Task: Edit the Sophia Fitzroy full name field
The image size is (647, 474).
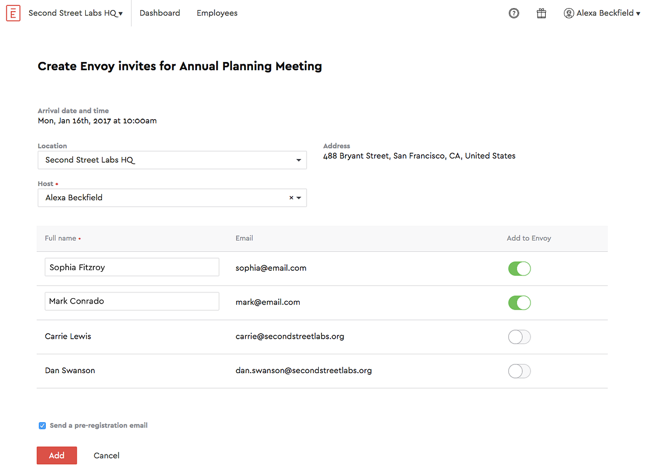Action: coord(132,267)
